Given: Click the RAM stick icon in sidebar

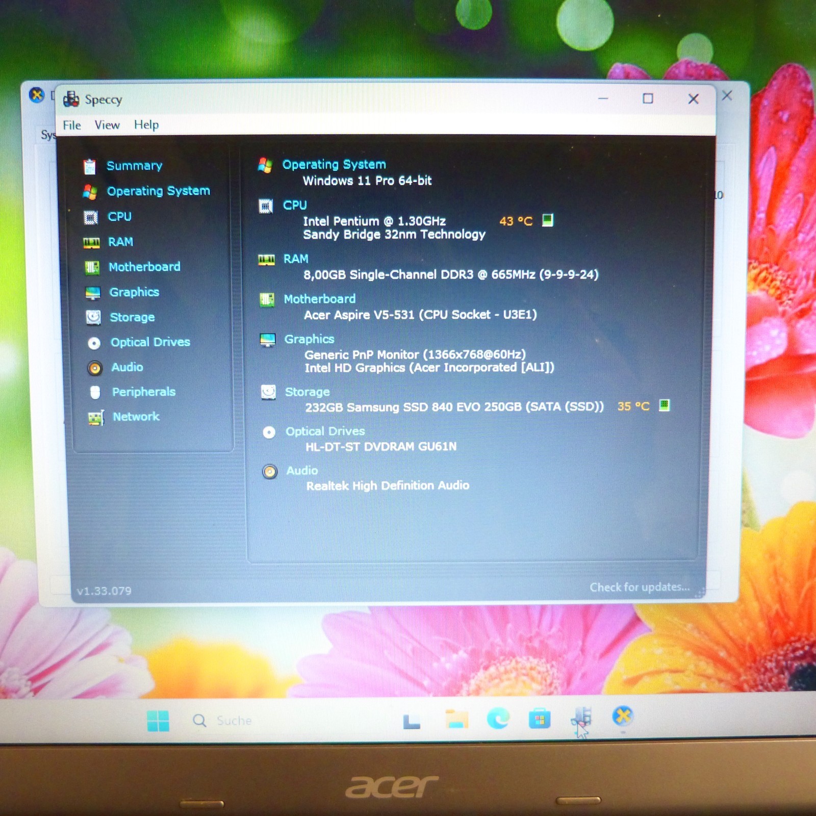Looking at the screenshot, I should (92, 243).
